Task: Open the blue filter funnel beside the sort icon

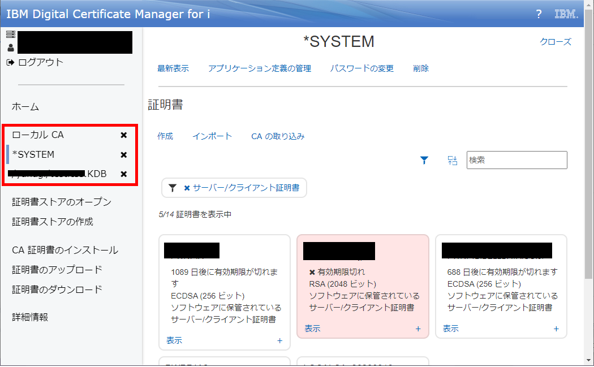Action: [x=424, y=160]
